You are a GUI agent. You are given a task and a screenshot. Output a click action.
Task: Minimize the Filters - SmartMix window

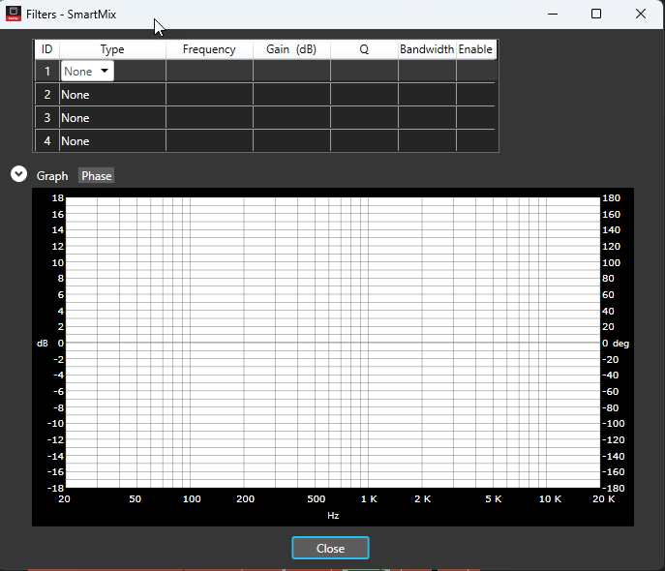tap(552, 14)
